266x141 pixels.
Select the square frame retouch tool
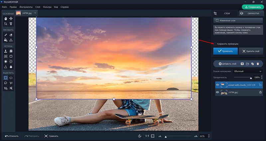pyautogui.click(x=11, y=56)
